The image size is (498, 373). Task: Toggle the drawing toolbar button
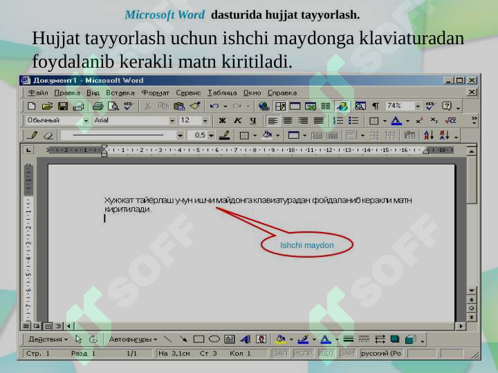(x=342, y=106)
